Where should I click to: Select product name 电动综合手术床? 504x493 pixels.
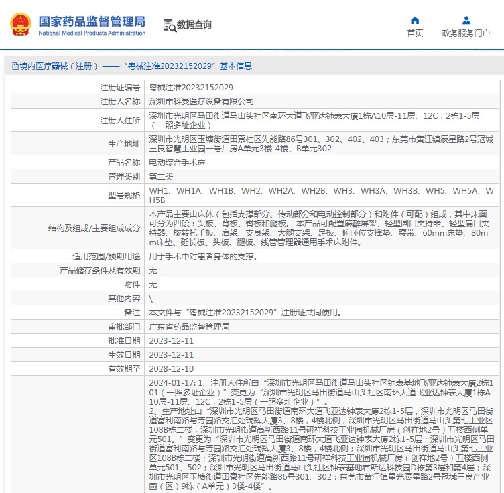click(x=177, y=163)
